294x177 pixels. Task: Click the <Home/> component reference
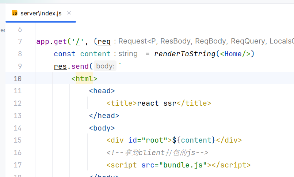point(235,54)
